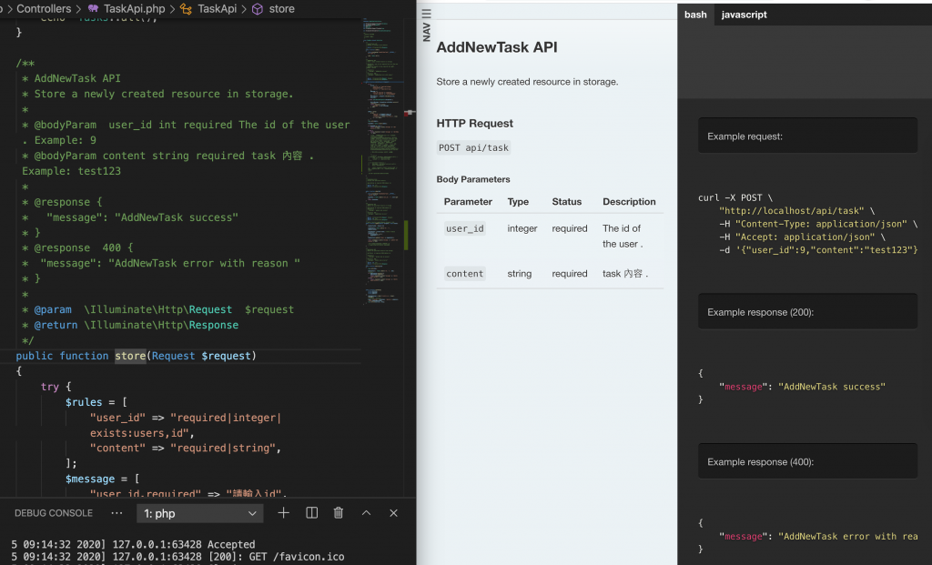932x565 pixels.
Task: Click 'string' type cell
Action: point(519,273)
